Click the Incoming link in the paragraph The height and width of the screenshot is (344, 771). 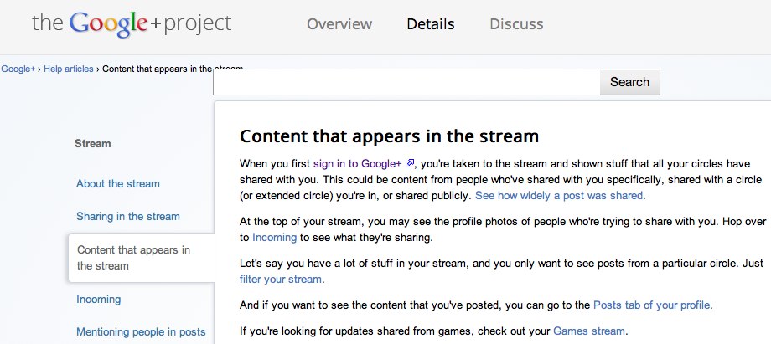274,238
